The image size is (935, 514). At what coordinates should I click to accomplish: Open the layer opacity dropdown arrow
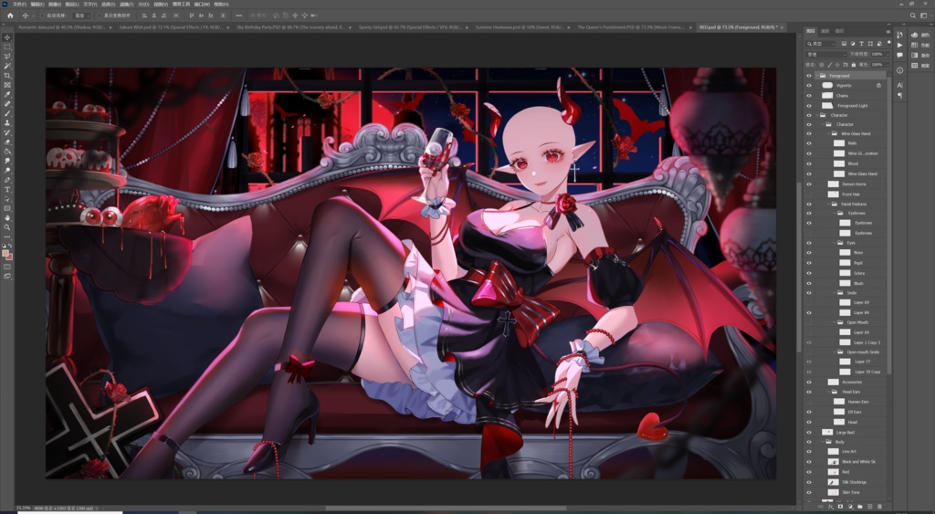pos(888,54)
